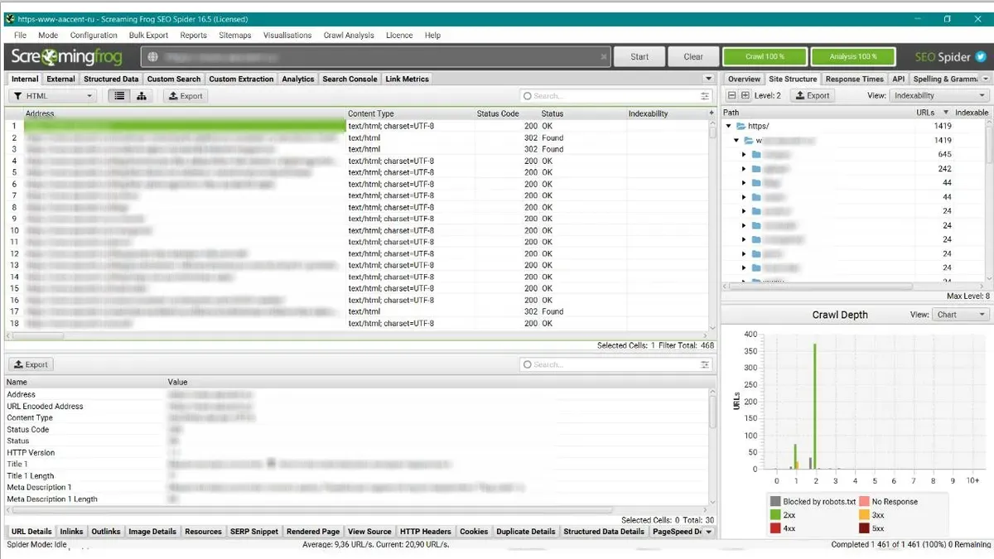Screen dimensions: 994x559
Task: Click the Clear button
Action: (x=693, y=56)
